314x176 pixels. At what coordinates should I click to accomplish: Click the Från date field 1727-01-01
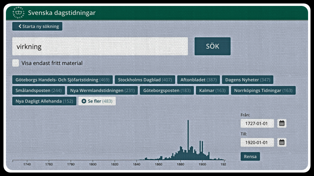257,123
